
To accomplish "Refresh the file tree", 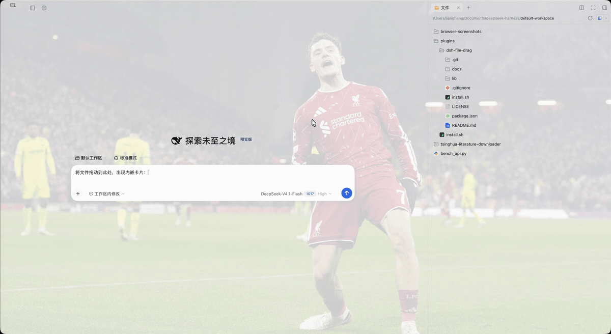I will pyautogui.click(x=590, y=18).
